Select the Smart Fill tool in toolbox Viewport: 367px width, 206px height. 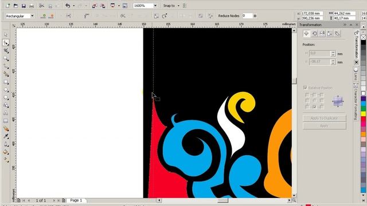point(6,74)
